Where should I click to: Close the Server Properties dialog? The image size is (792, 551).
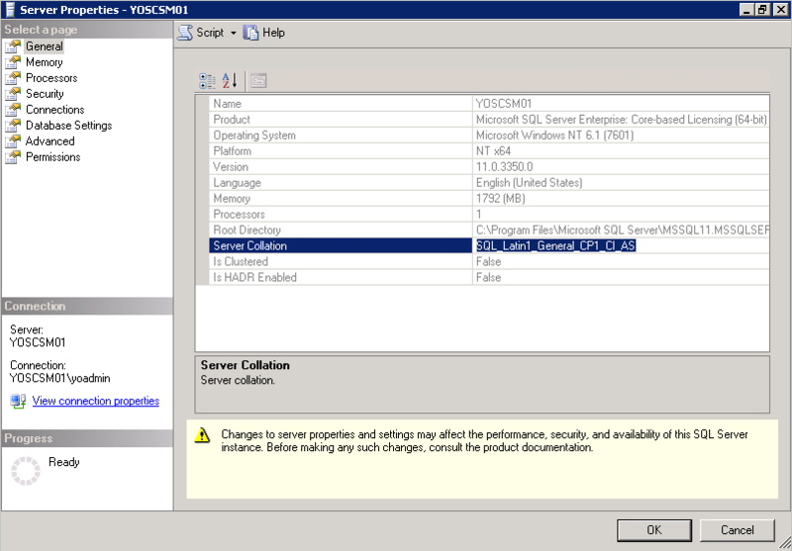[780, 10]
